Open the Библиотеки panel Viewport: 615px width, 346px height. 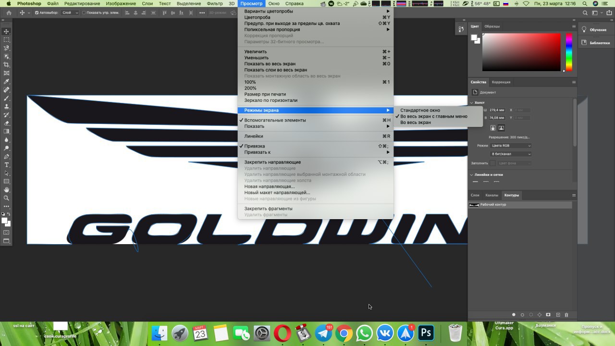point(596,43)
